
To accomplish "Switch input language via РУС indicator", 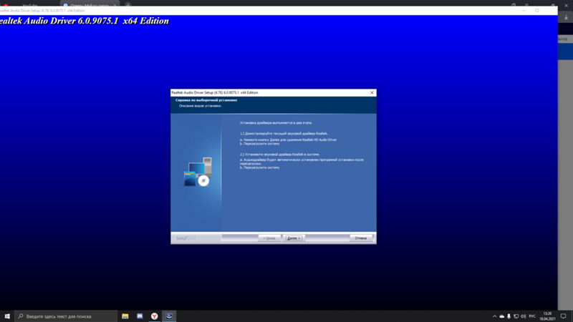I will pyautogui.click(x=532, y=316).
